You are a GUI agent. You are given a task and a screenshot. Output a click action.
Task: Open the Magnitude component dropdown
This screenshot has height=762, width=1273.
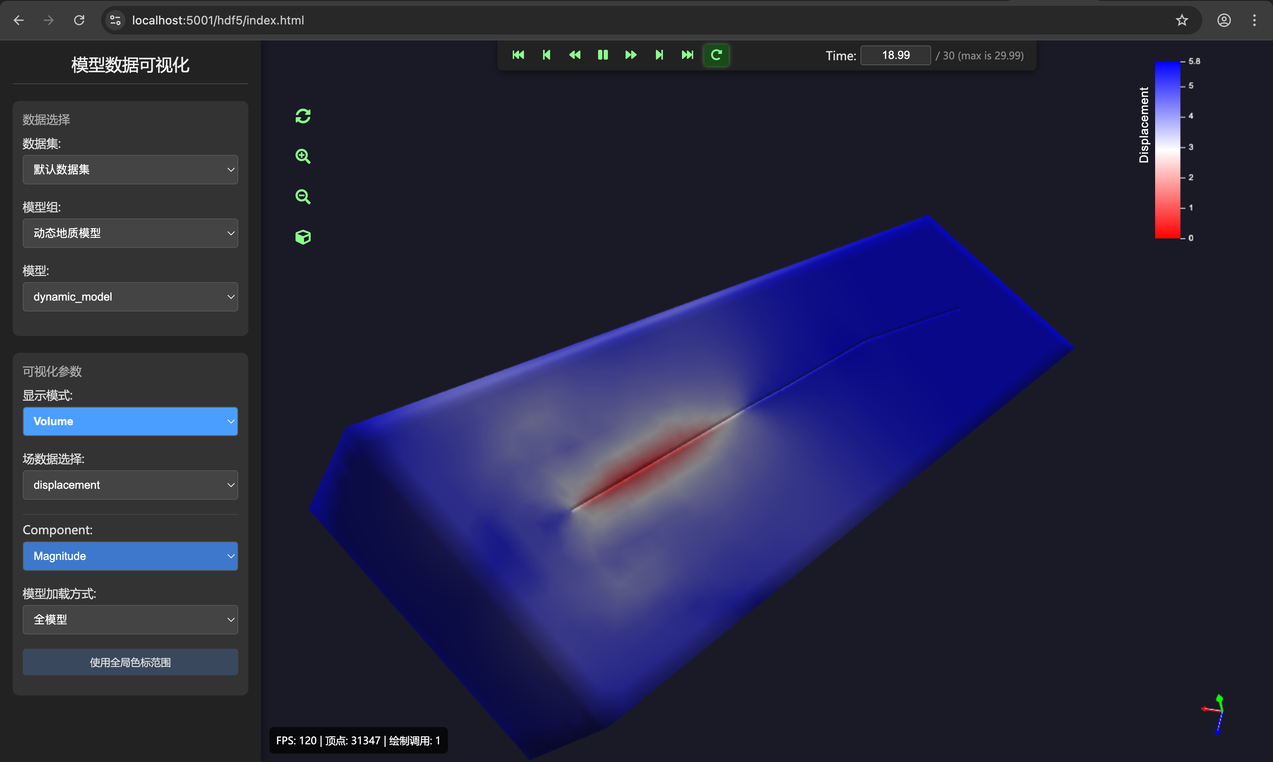pyautogui.click(x=130, y=556)
